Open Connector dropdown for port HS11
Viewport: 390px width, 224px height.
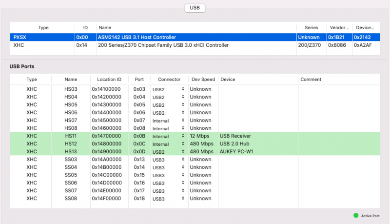(169, 136)
